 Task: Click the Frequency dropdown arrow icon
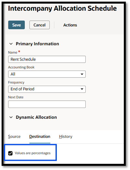(x=82, y=89)
